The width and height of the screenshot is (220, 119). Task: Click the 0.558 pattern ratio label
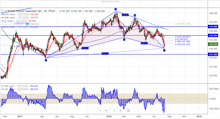coord(85,48)
